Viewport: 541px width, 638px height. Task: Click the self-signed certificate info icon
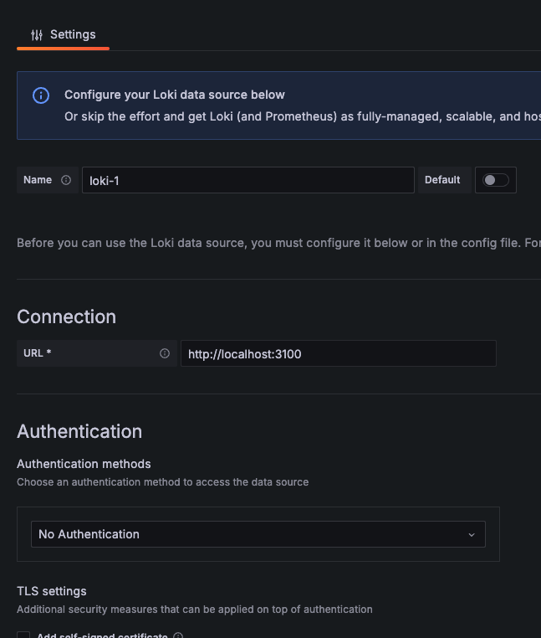tap(178, 635)
